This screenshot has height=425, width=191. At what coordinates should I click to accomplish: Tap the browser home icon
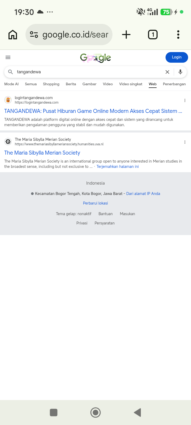[x=13, y=35]
